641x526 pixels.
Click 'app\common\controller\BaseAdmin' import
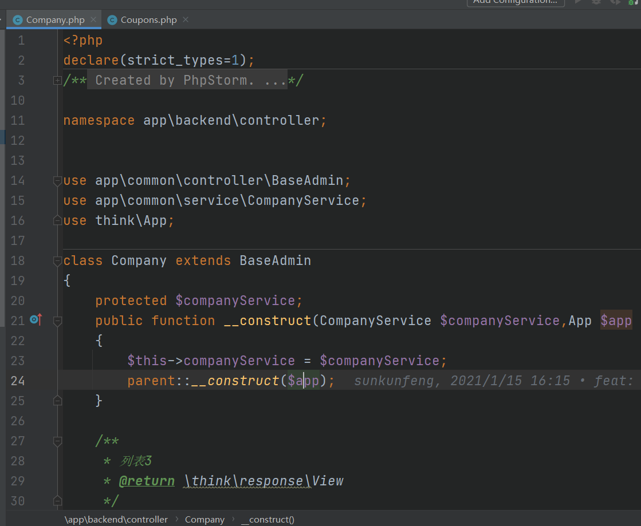219,180
